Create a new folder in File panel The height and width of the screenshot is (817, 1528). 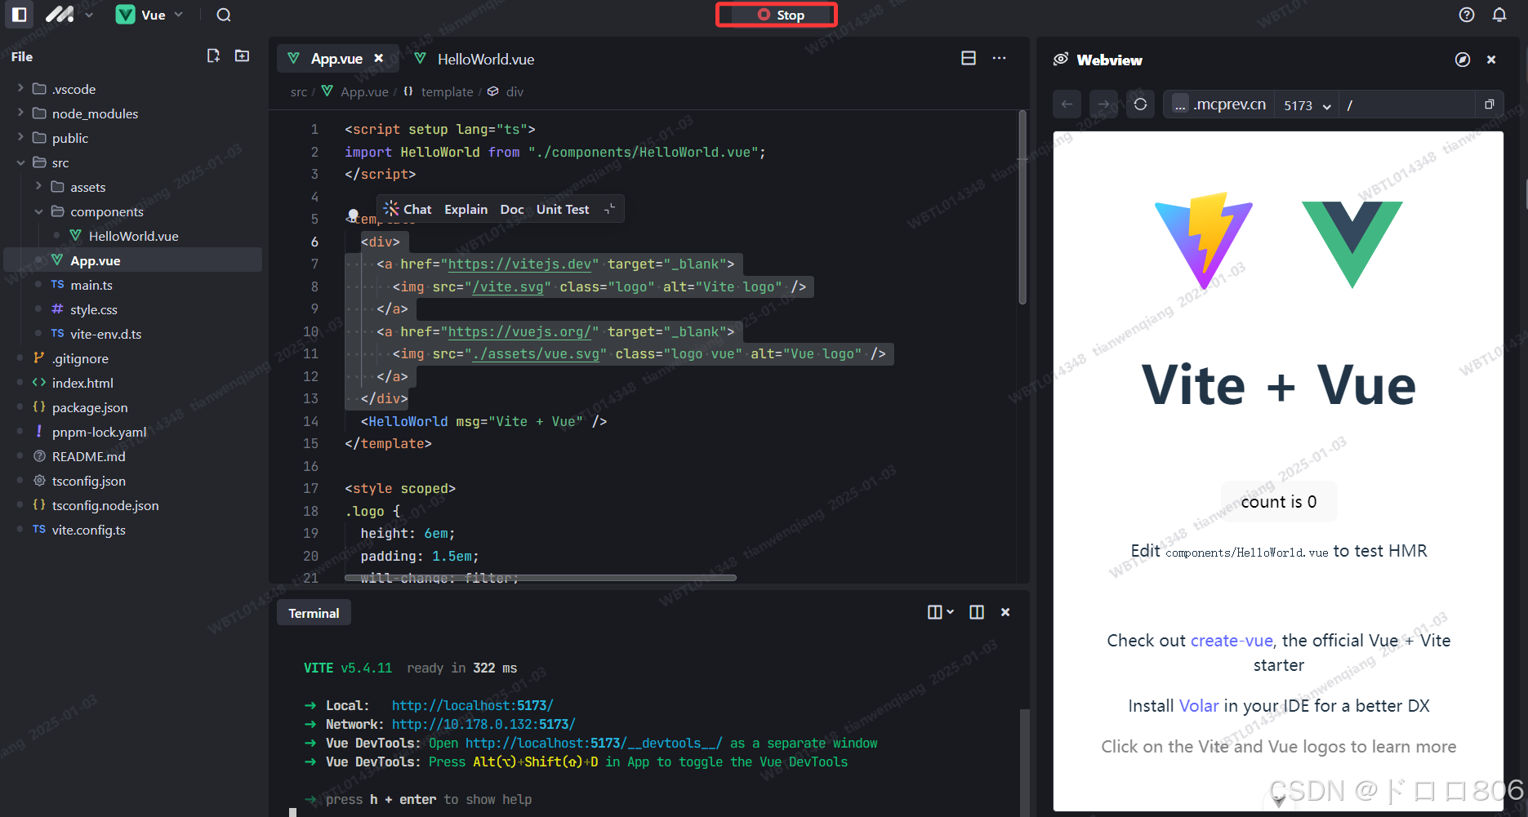click(242, 56)
